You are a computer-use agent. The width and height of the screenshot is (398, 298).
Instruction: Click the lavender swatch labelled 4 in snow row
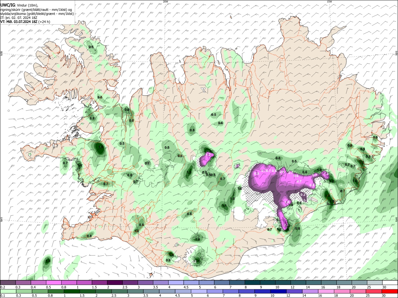[x=176, y=282]
